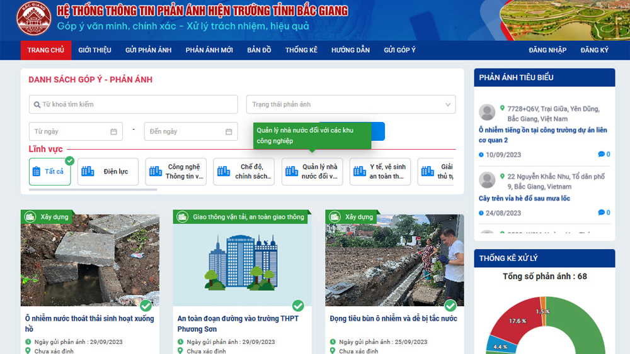
Task: Toggle Quản lý nhà nước đối với category filter
Action: (x=312, y=172)
